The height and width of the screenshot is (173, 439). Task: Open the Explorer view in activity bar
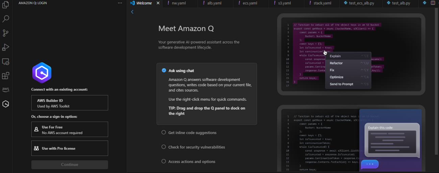pos(6,5)
